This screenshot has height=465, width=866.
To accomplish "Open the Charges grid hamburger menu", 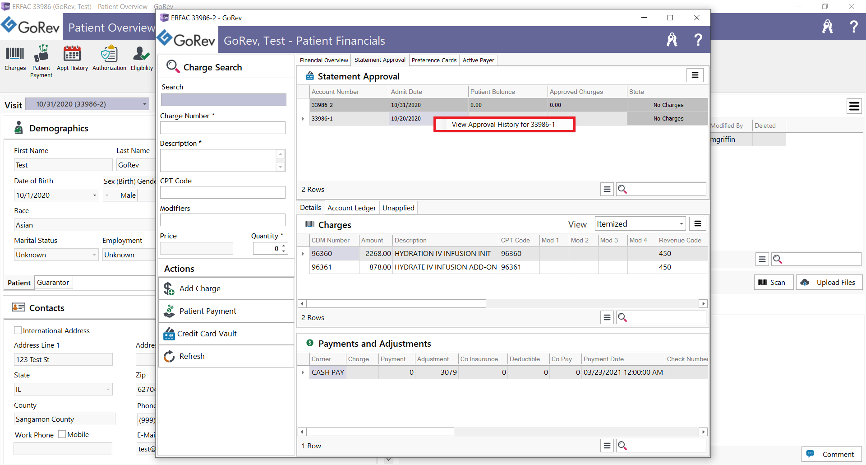I will [x=698, y=224].
